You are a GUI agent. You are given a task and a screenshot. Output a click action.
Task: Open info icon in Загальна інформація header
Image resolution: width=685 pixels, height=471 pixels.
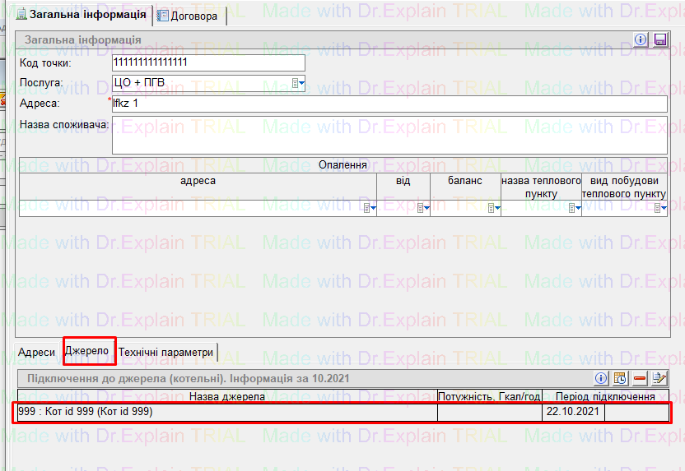tap(641, 40)
